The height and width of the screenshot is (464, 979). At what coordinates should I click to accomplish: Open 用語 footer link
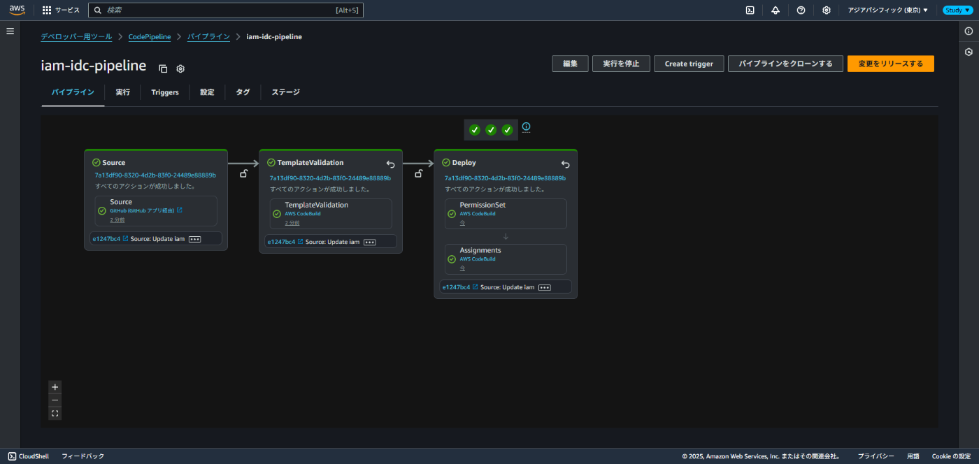(913, 456)
